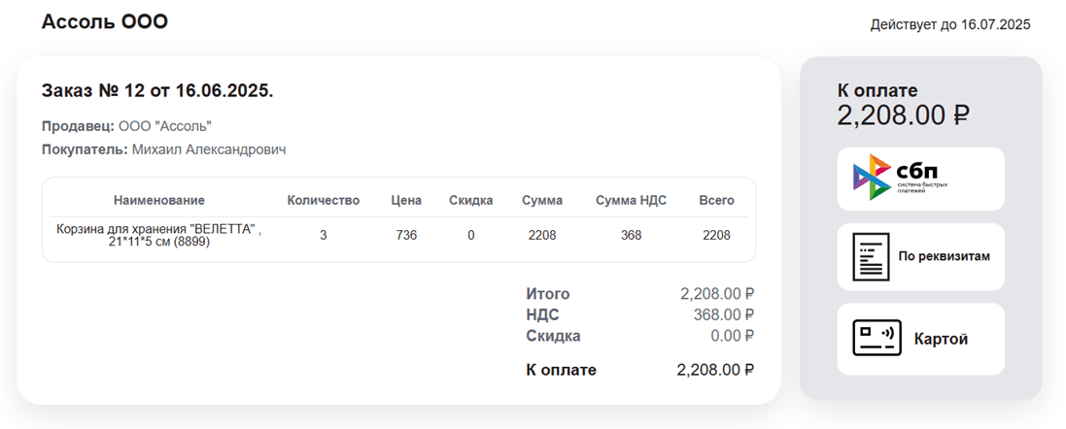Click the Ассоль ООО page title
This screenshot has width=1066, height=429.
point(105,21)
